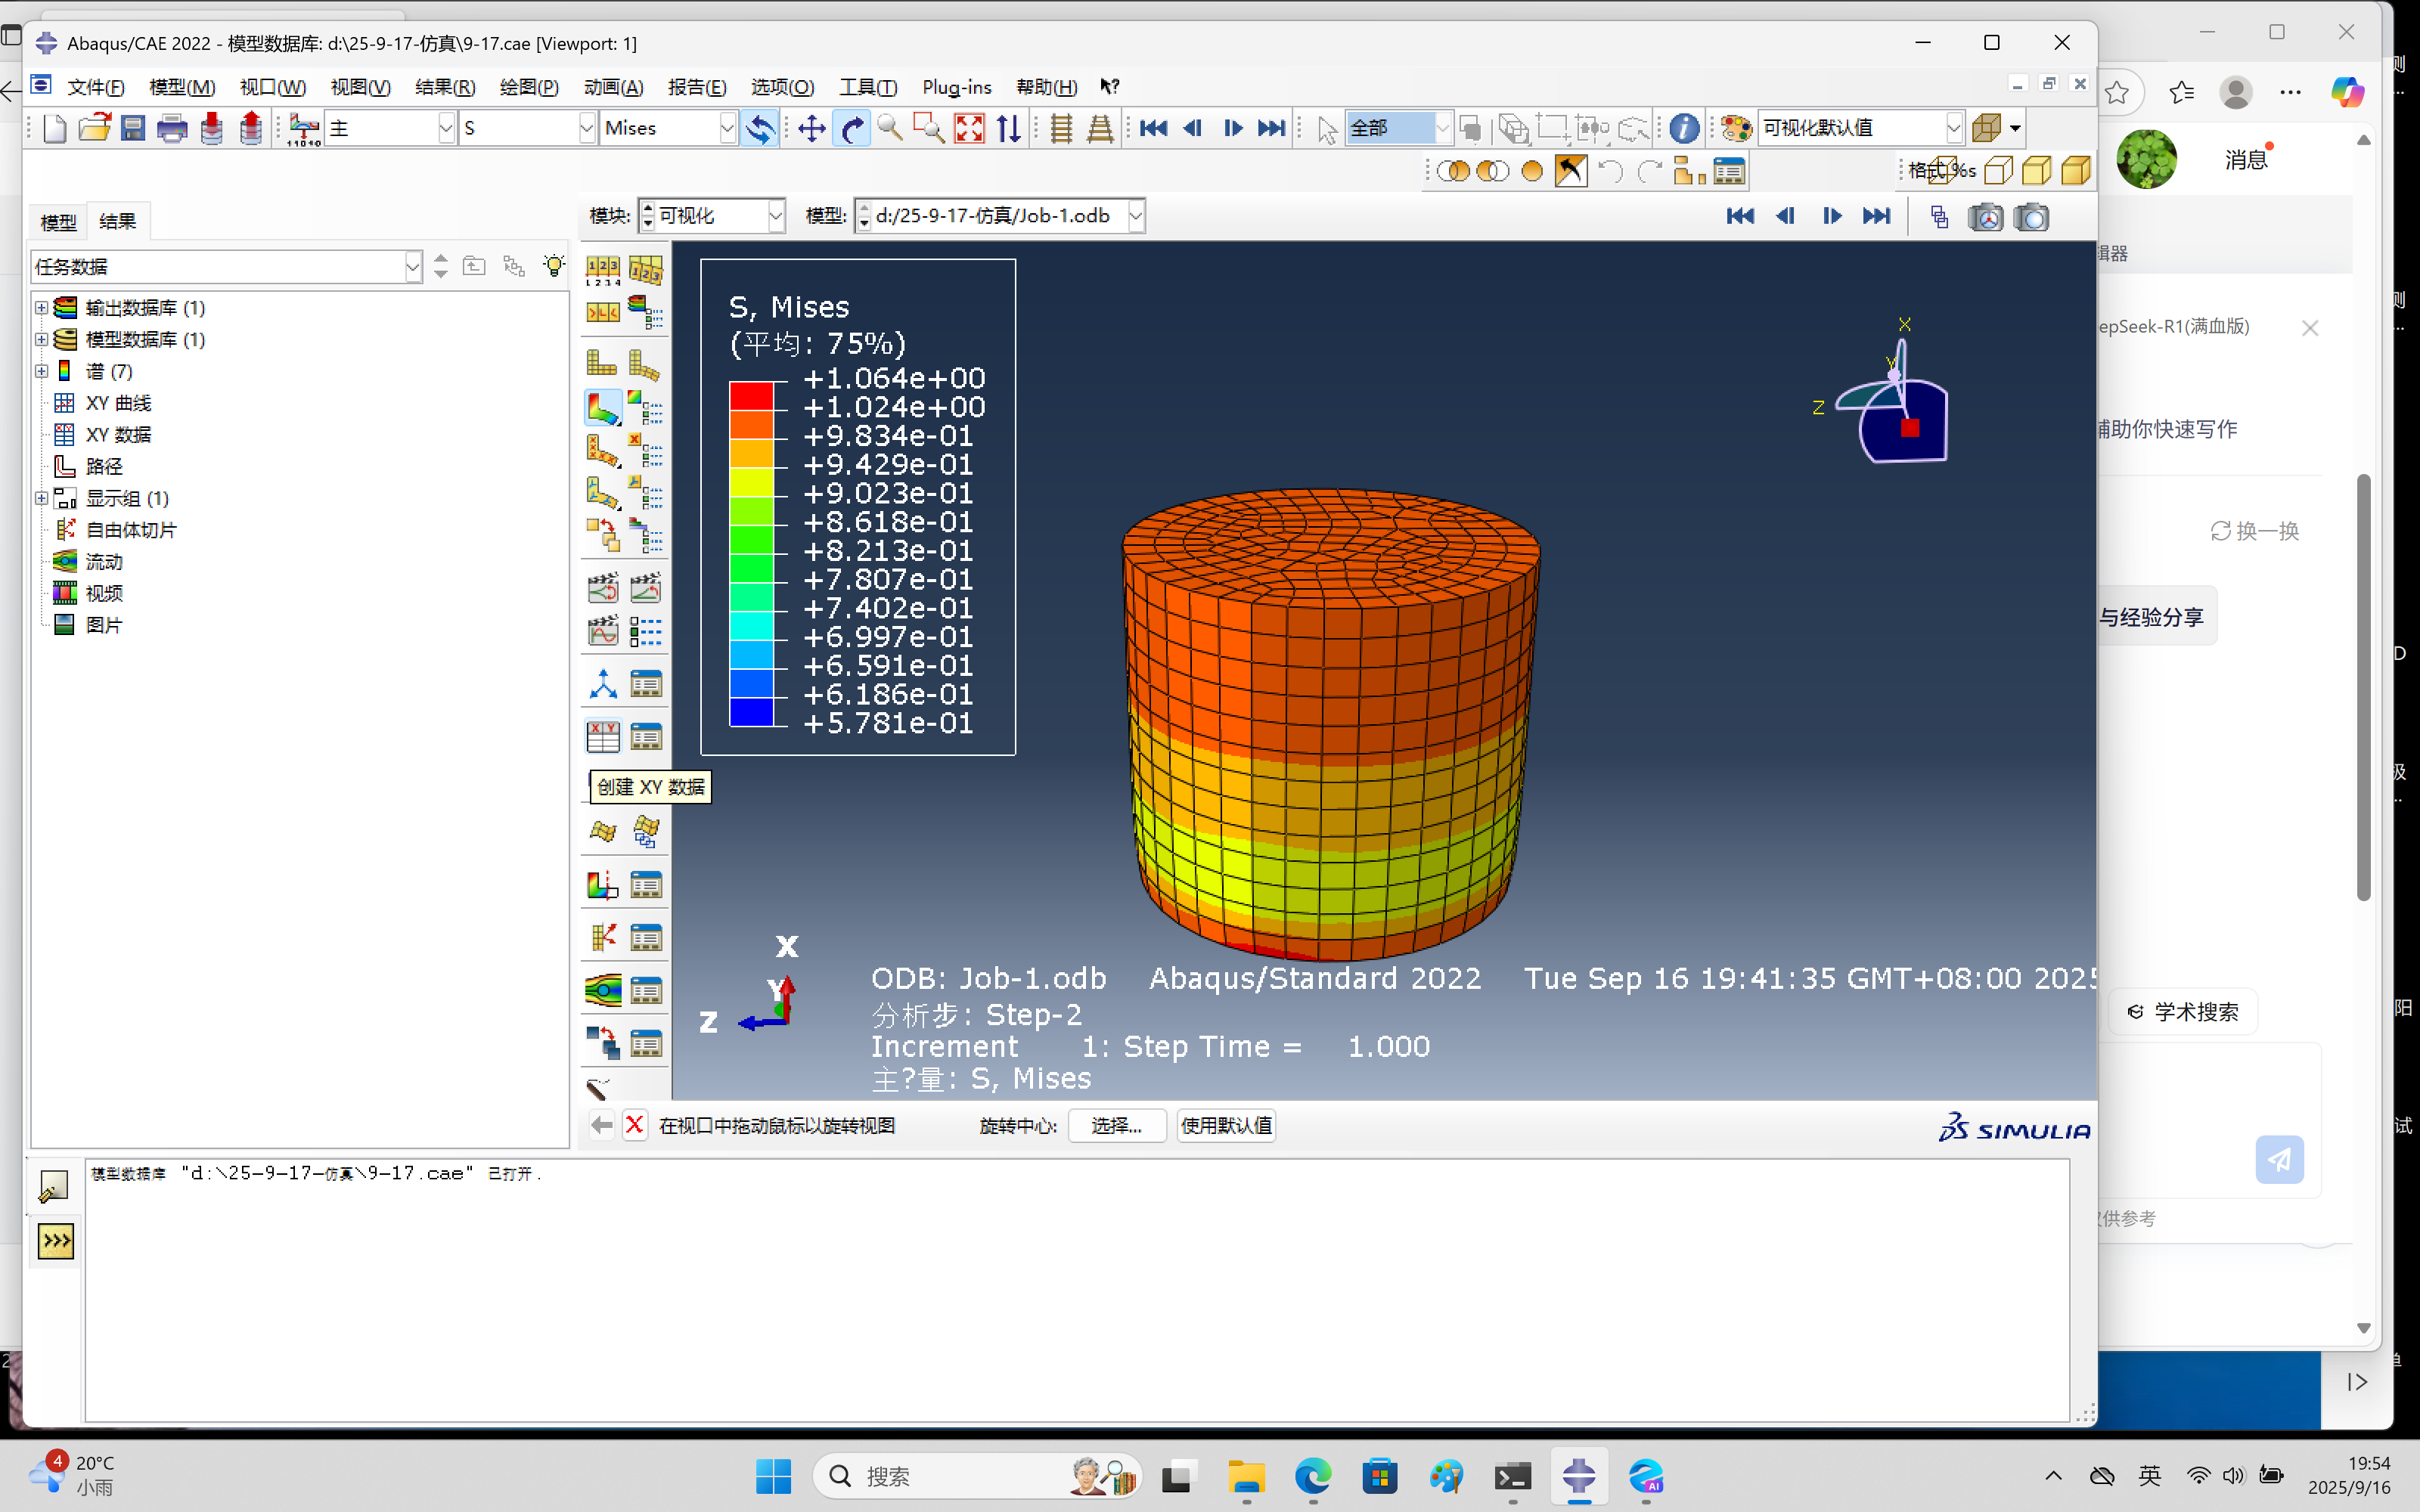The width and height of the screenshot is (2420, 1512).
Task: Open the 模块 可视化 module dropdown
Action: point(775,216)
